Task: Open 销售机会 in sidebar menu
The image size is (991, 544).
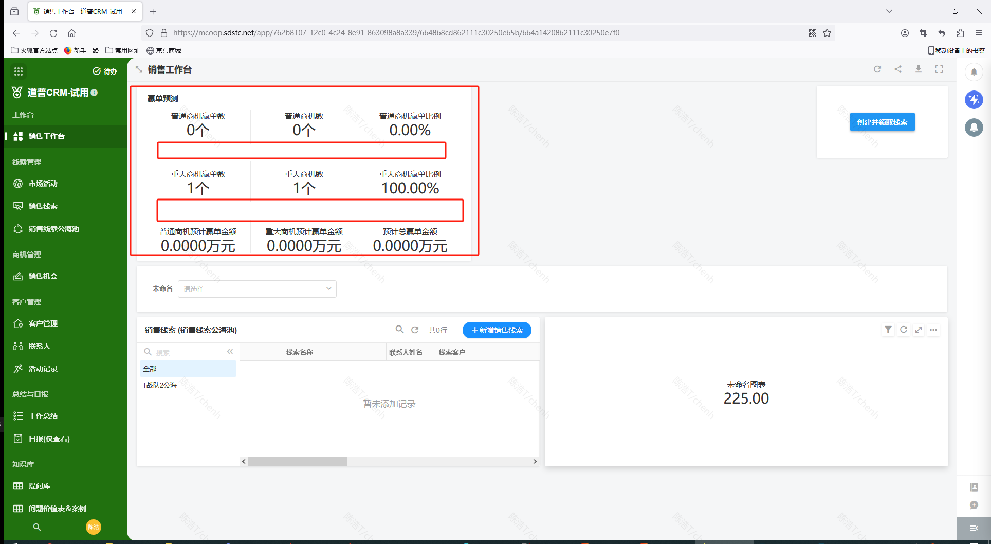Action: (43, 276)
